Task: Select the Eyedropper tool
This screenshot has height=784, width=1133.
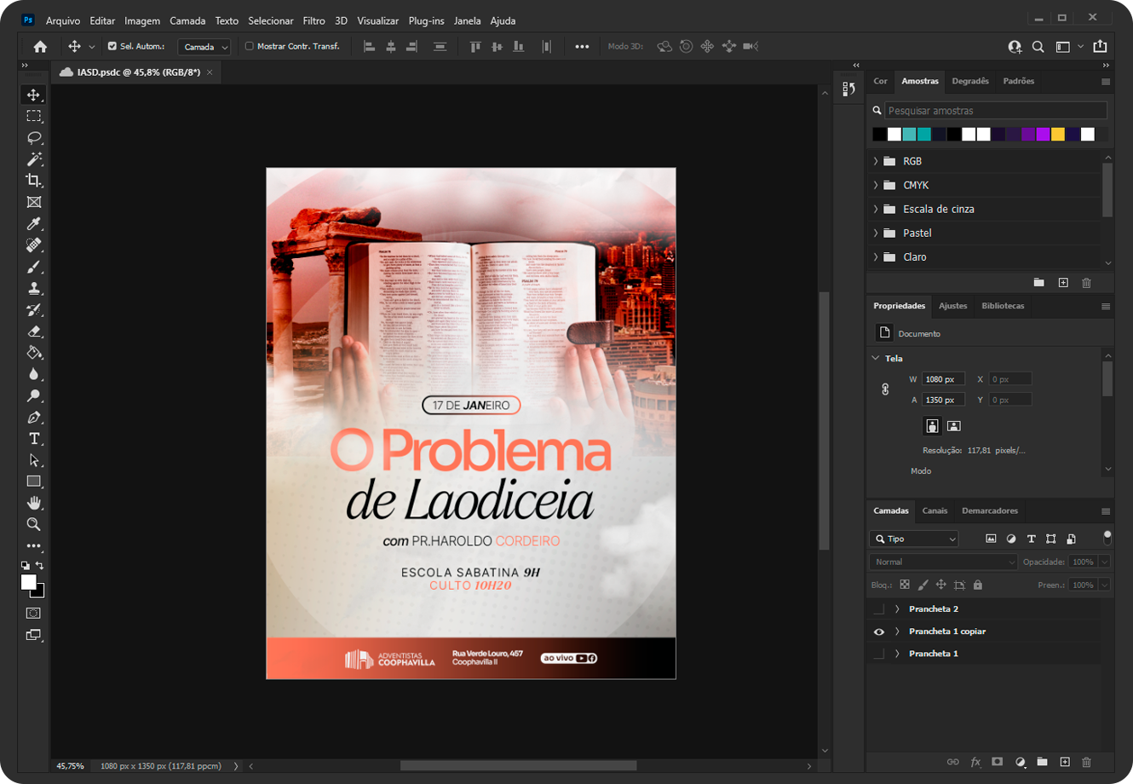Action: tap(33, 224)
